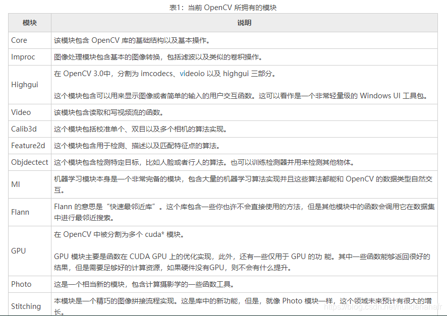Click the Video description 读取和写视频流的函数
Screen dimensions: 447x316
109,112
